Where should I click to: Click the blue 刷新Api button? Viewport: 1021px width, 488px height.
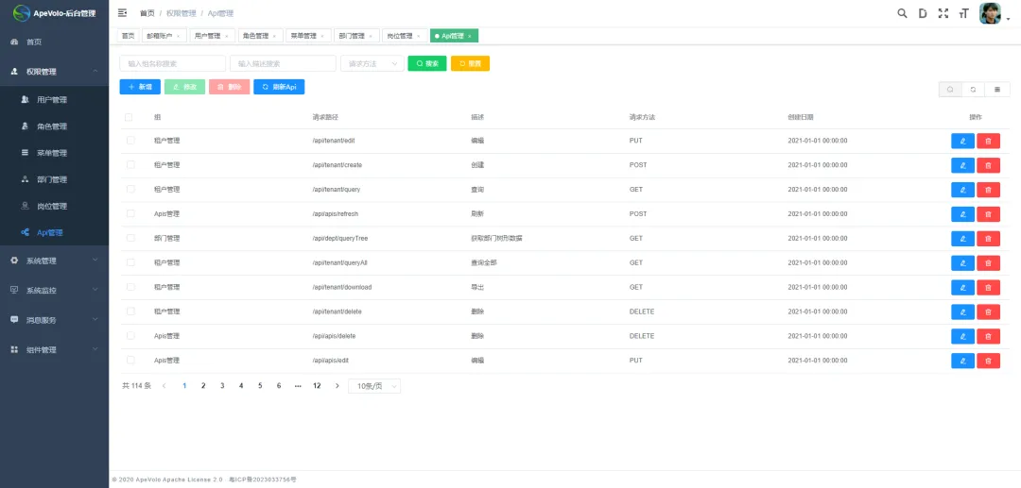click(279, 87)
